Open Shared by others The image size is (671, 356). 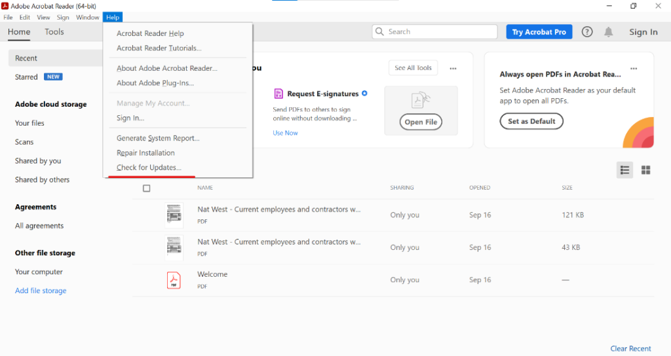[x=42, y=179]
